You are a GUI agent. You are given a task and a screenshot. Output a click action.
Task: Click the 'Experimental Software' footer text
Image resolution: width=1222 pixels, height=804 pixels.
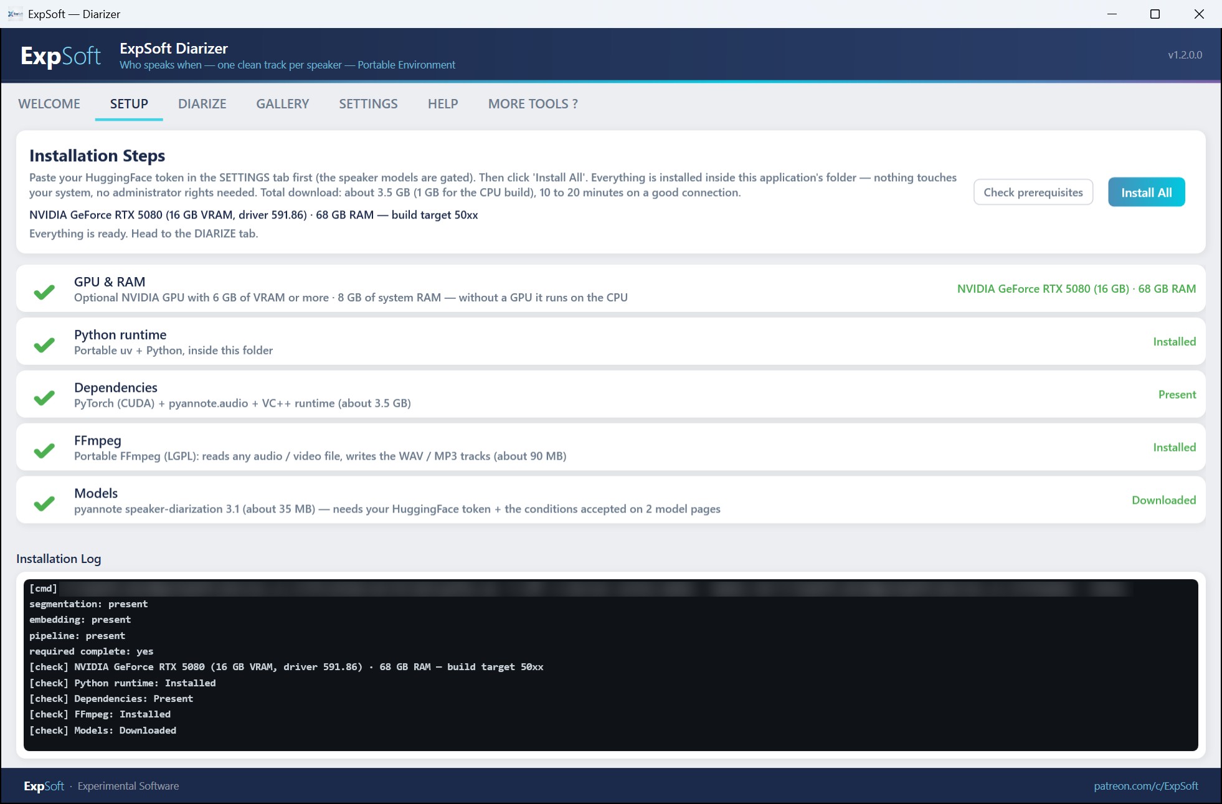pos(128,786)
